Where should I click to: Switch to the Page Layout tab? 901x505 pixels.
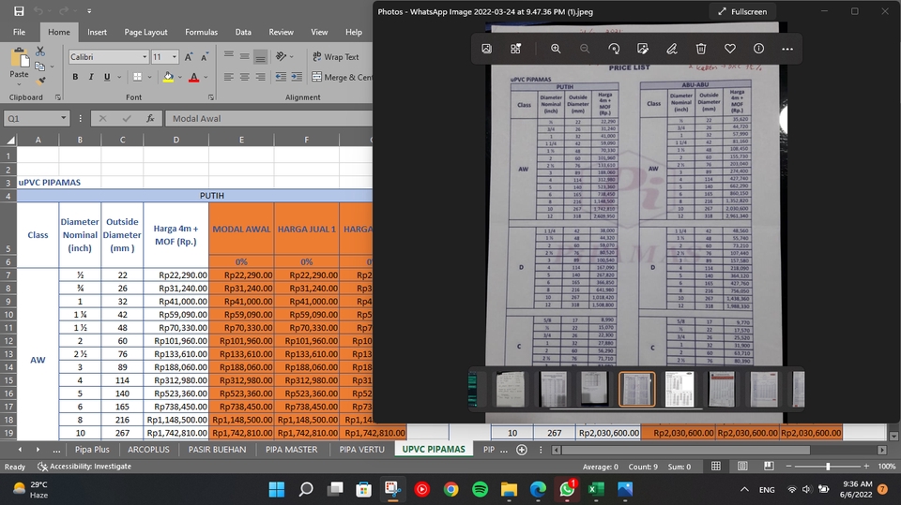(146, 32)
